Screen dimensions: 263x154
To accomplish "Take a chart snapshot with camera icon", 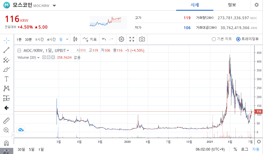I will (x=142, y=39).
